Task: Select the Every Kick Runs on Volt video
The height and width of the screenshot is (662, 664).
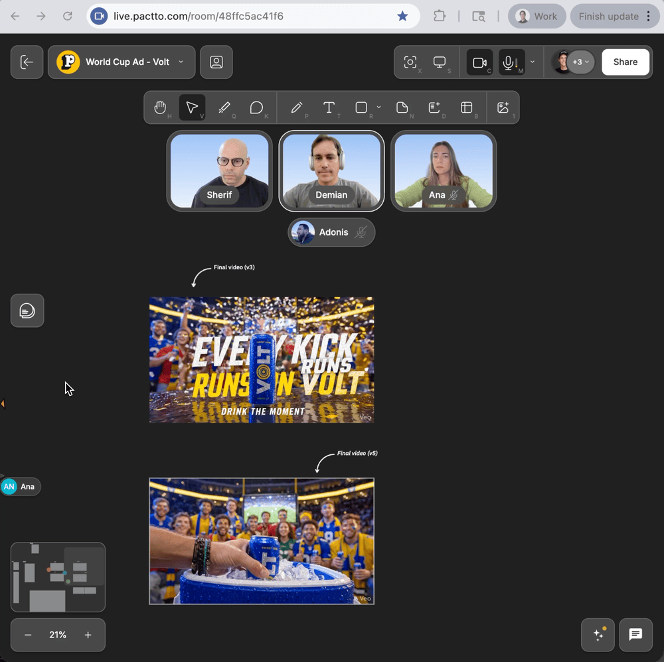Action: [x=262, y=360]
